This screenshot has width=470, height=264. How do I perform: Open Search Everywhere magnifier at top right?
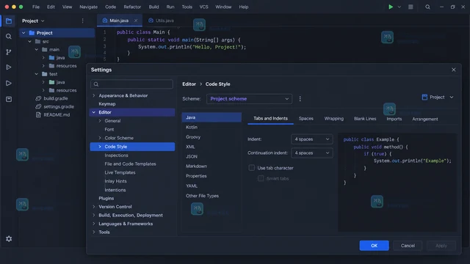pyautogui.click(x=427, y=7)
